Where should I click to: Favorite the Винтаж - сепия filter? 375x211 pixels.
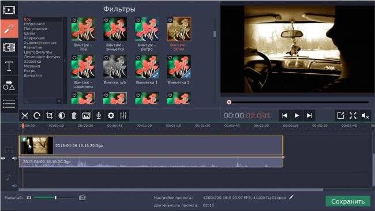(x=170, y=20)
